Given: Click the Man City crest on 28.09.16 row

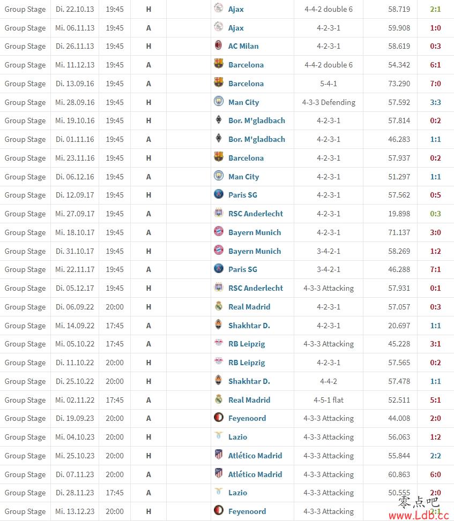Looking at the screenshot, I should [219, 101].
